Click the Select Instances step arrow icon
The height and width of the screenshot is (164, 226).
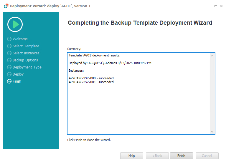9,53
